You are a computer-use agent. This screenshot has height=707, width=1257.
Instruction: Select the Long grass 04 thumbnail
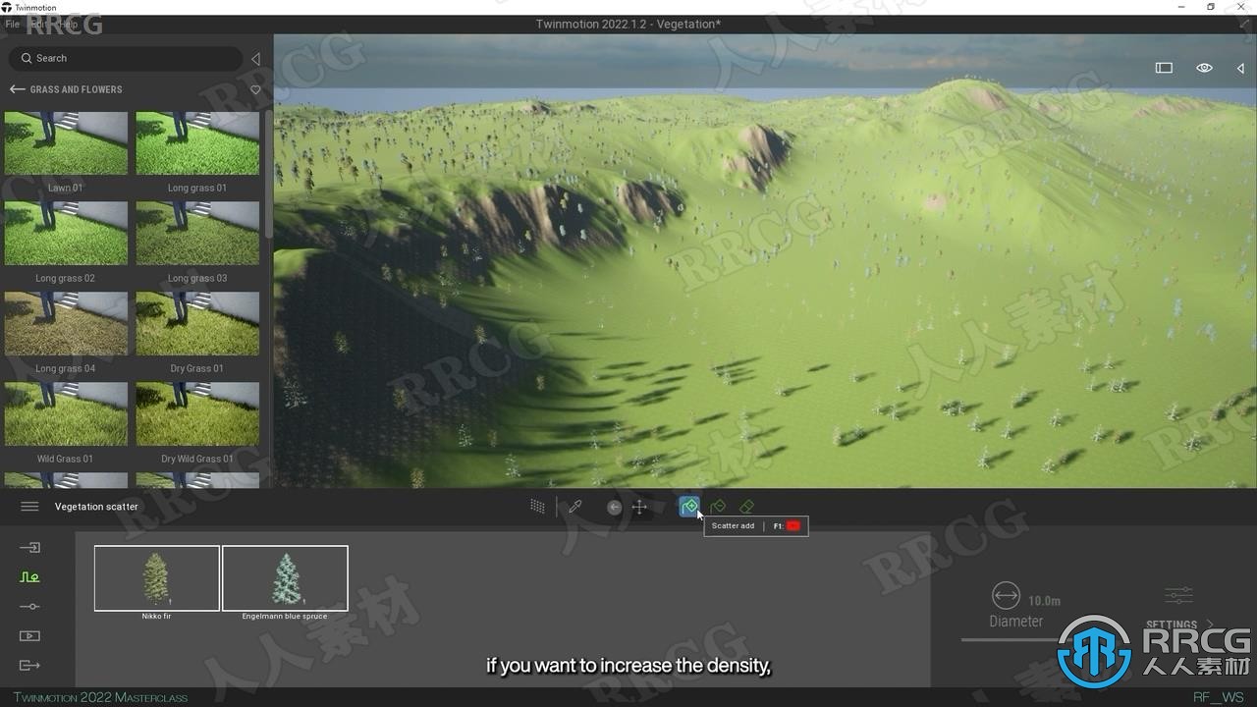[x=66, y=324]
